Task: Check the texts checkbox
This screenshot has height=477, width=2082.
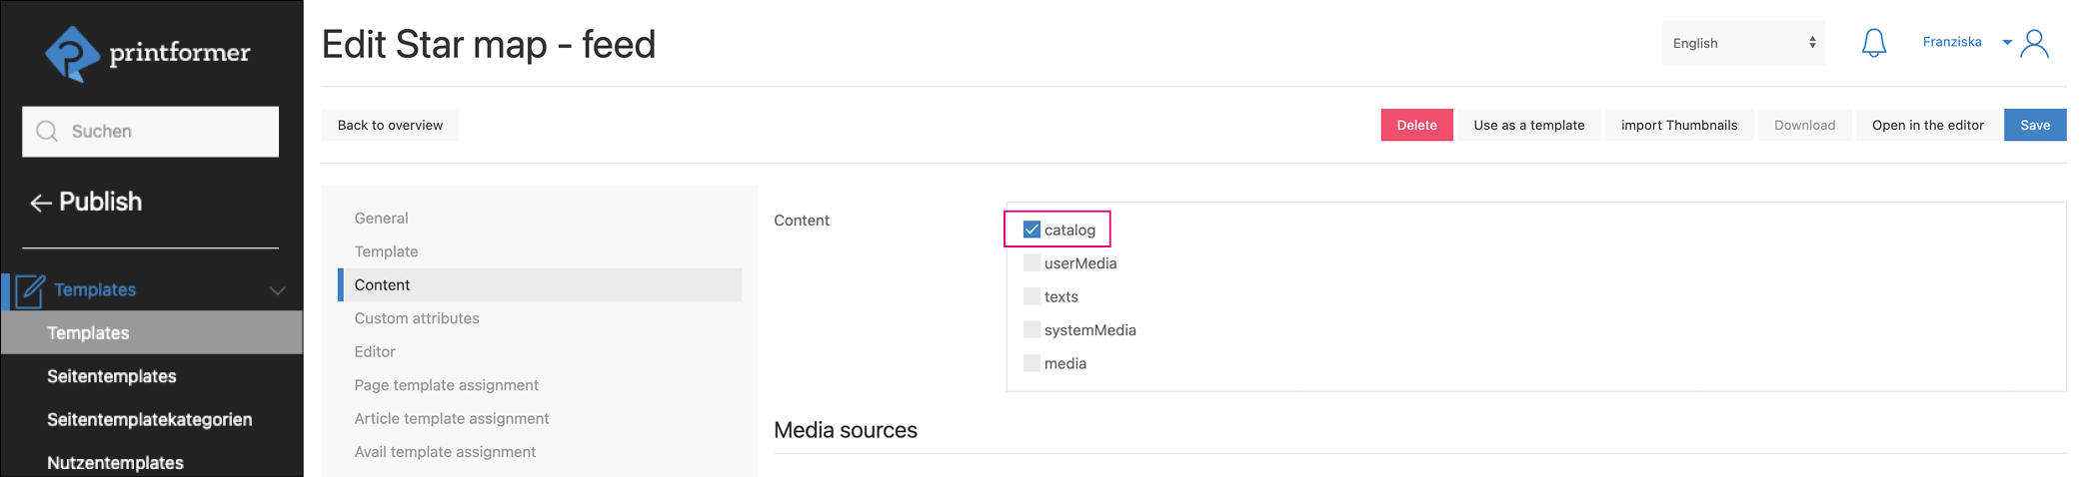Action: [1032, 296]
